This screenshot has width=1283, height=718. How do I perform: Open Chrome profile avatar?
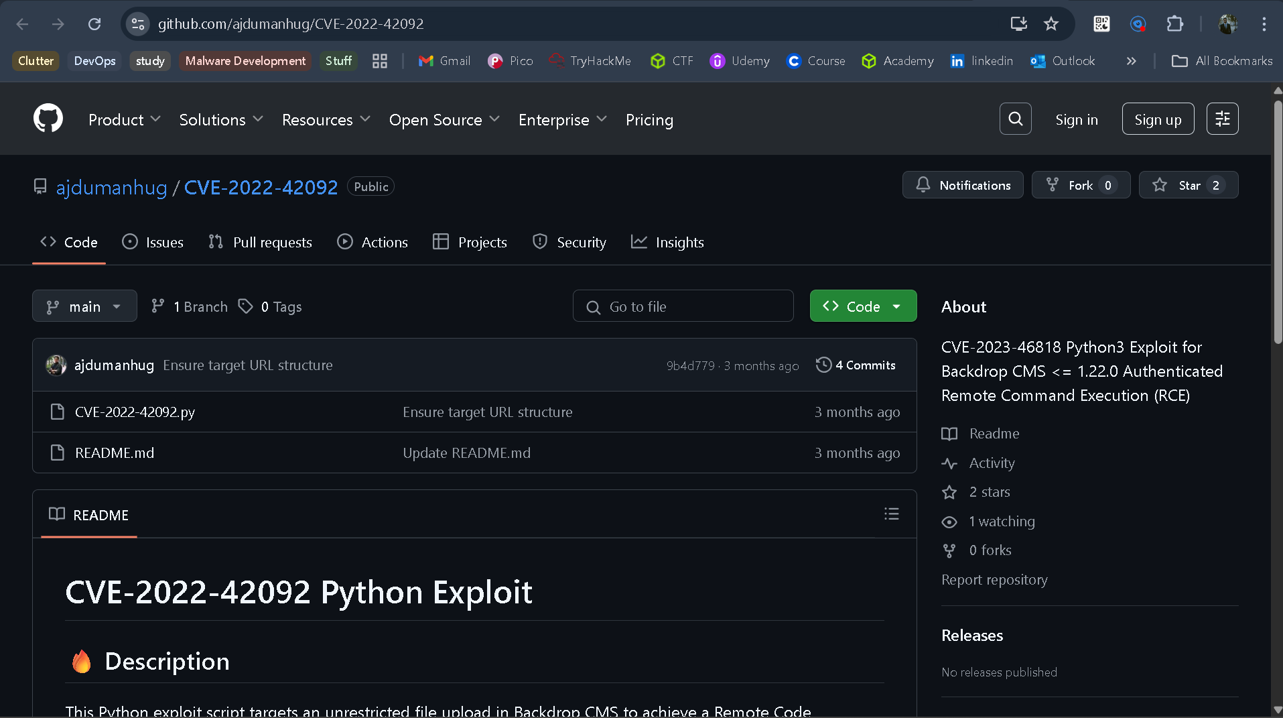coord(1227,24)
